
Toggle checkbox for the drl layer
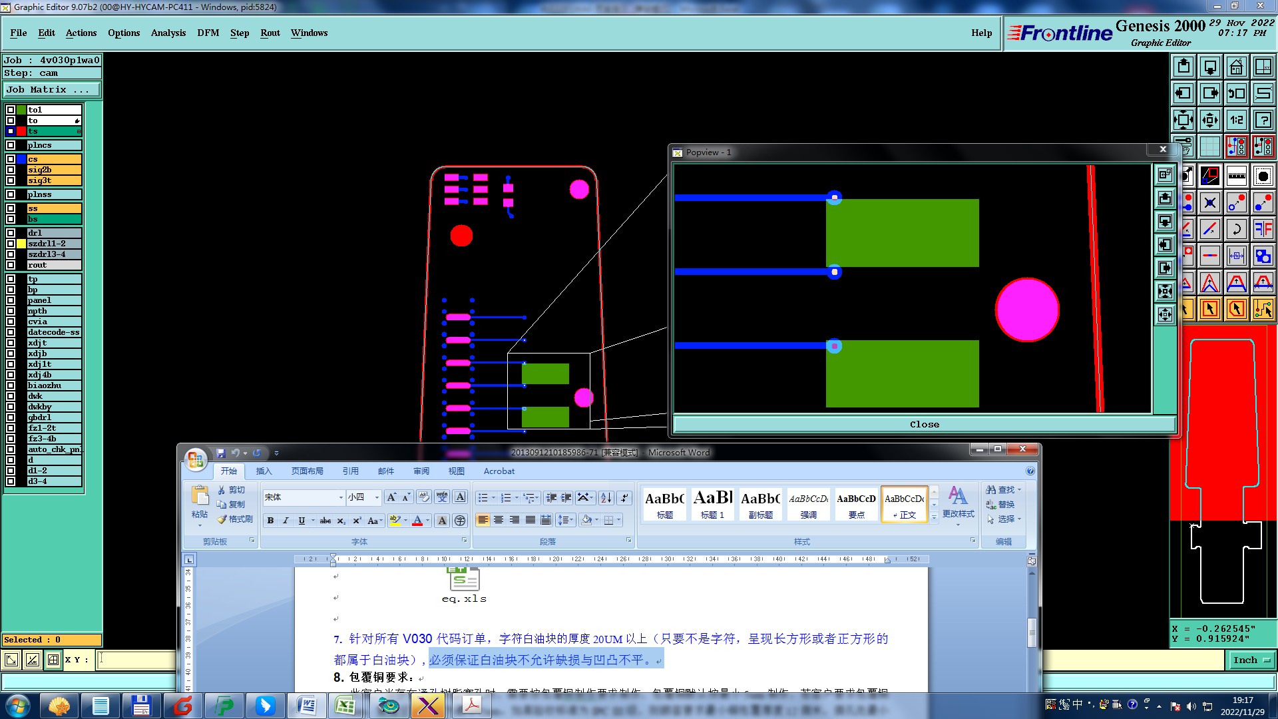click(x=11, y=233)
